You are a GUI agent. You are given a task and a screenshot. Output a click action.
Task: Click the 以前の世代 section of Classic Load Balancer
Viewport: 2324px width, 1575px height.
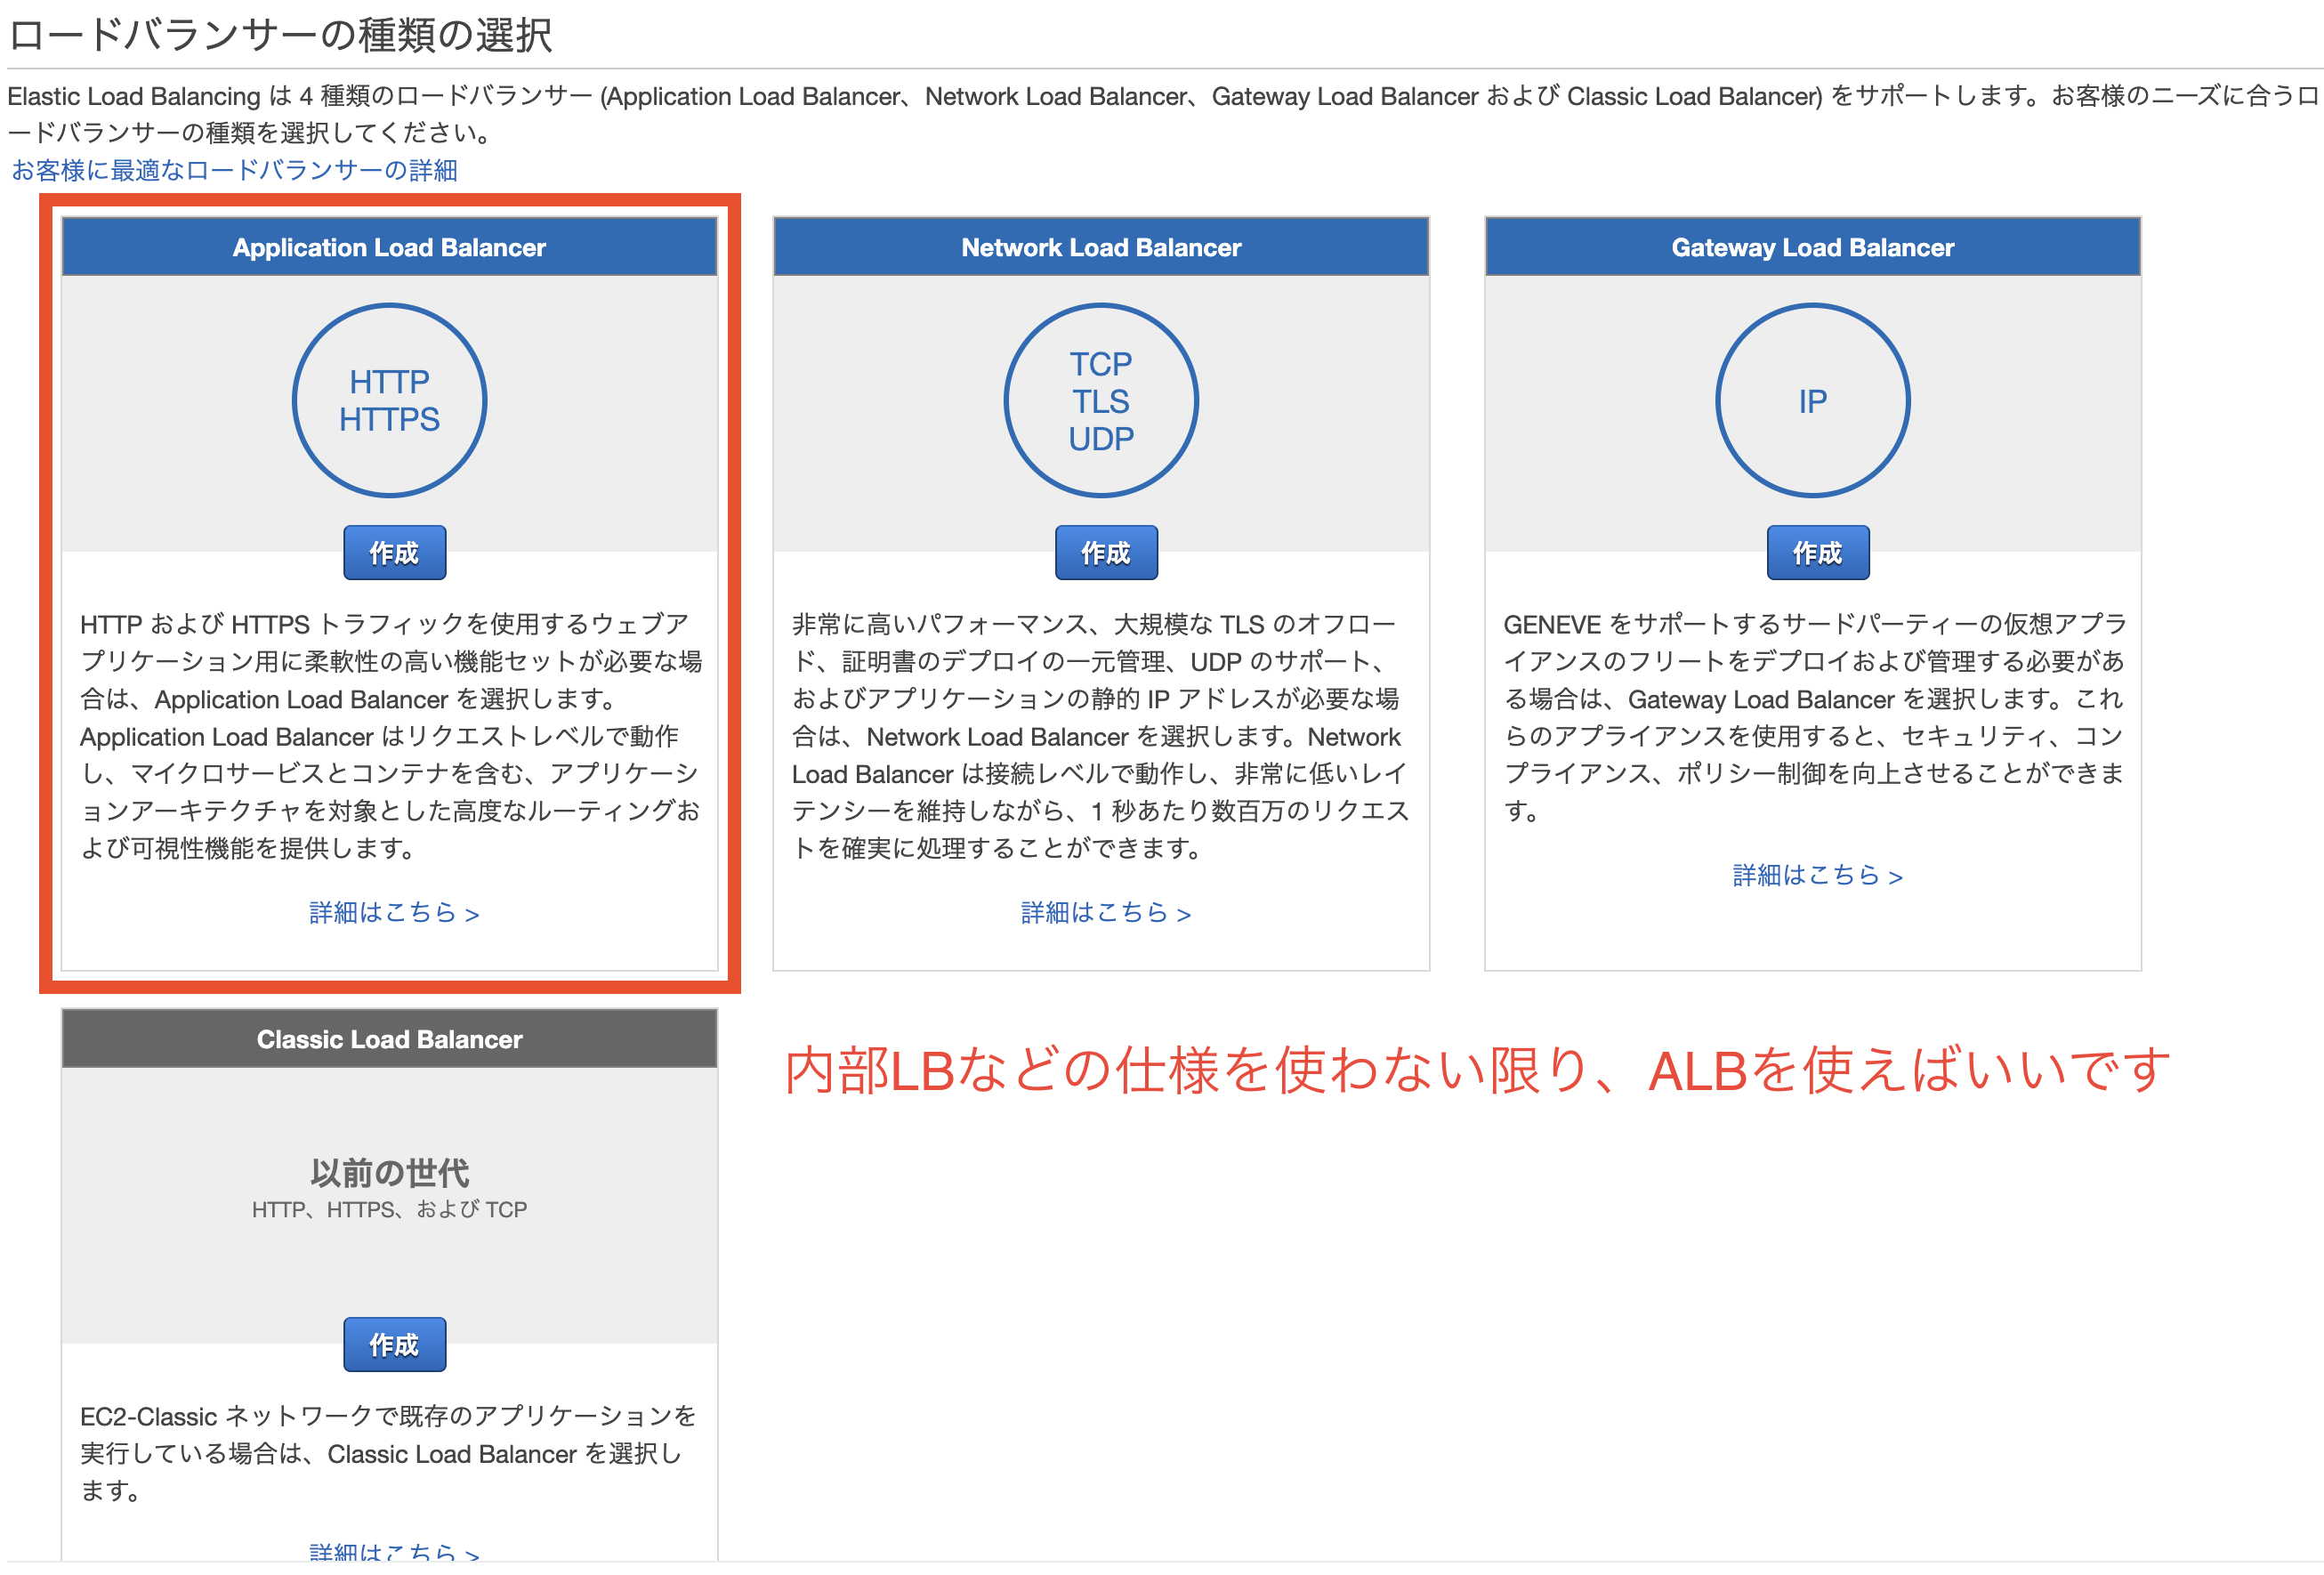tap(389, 1173)
